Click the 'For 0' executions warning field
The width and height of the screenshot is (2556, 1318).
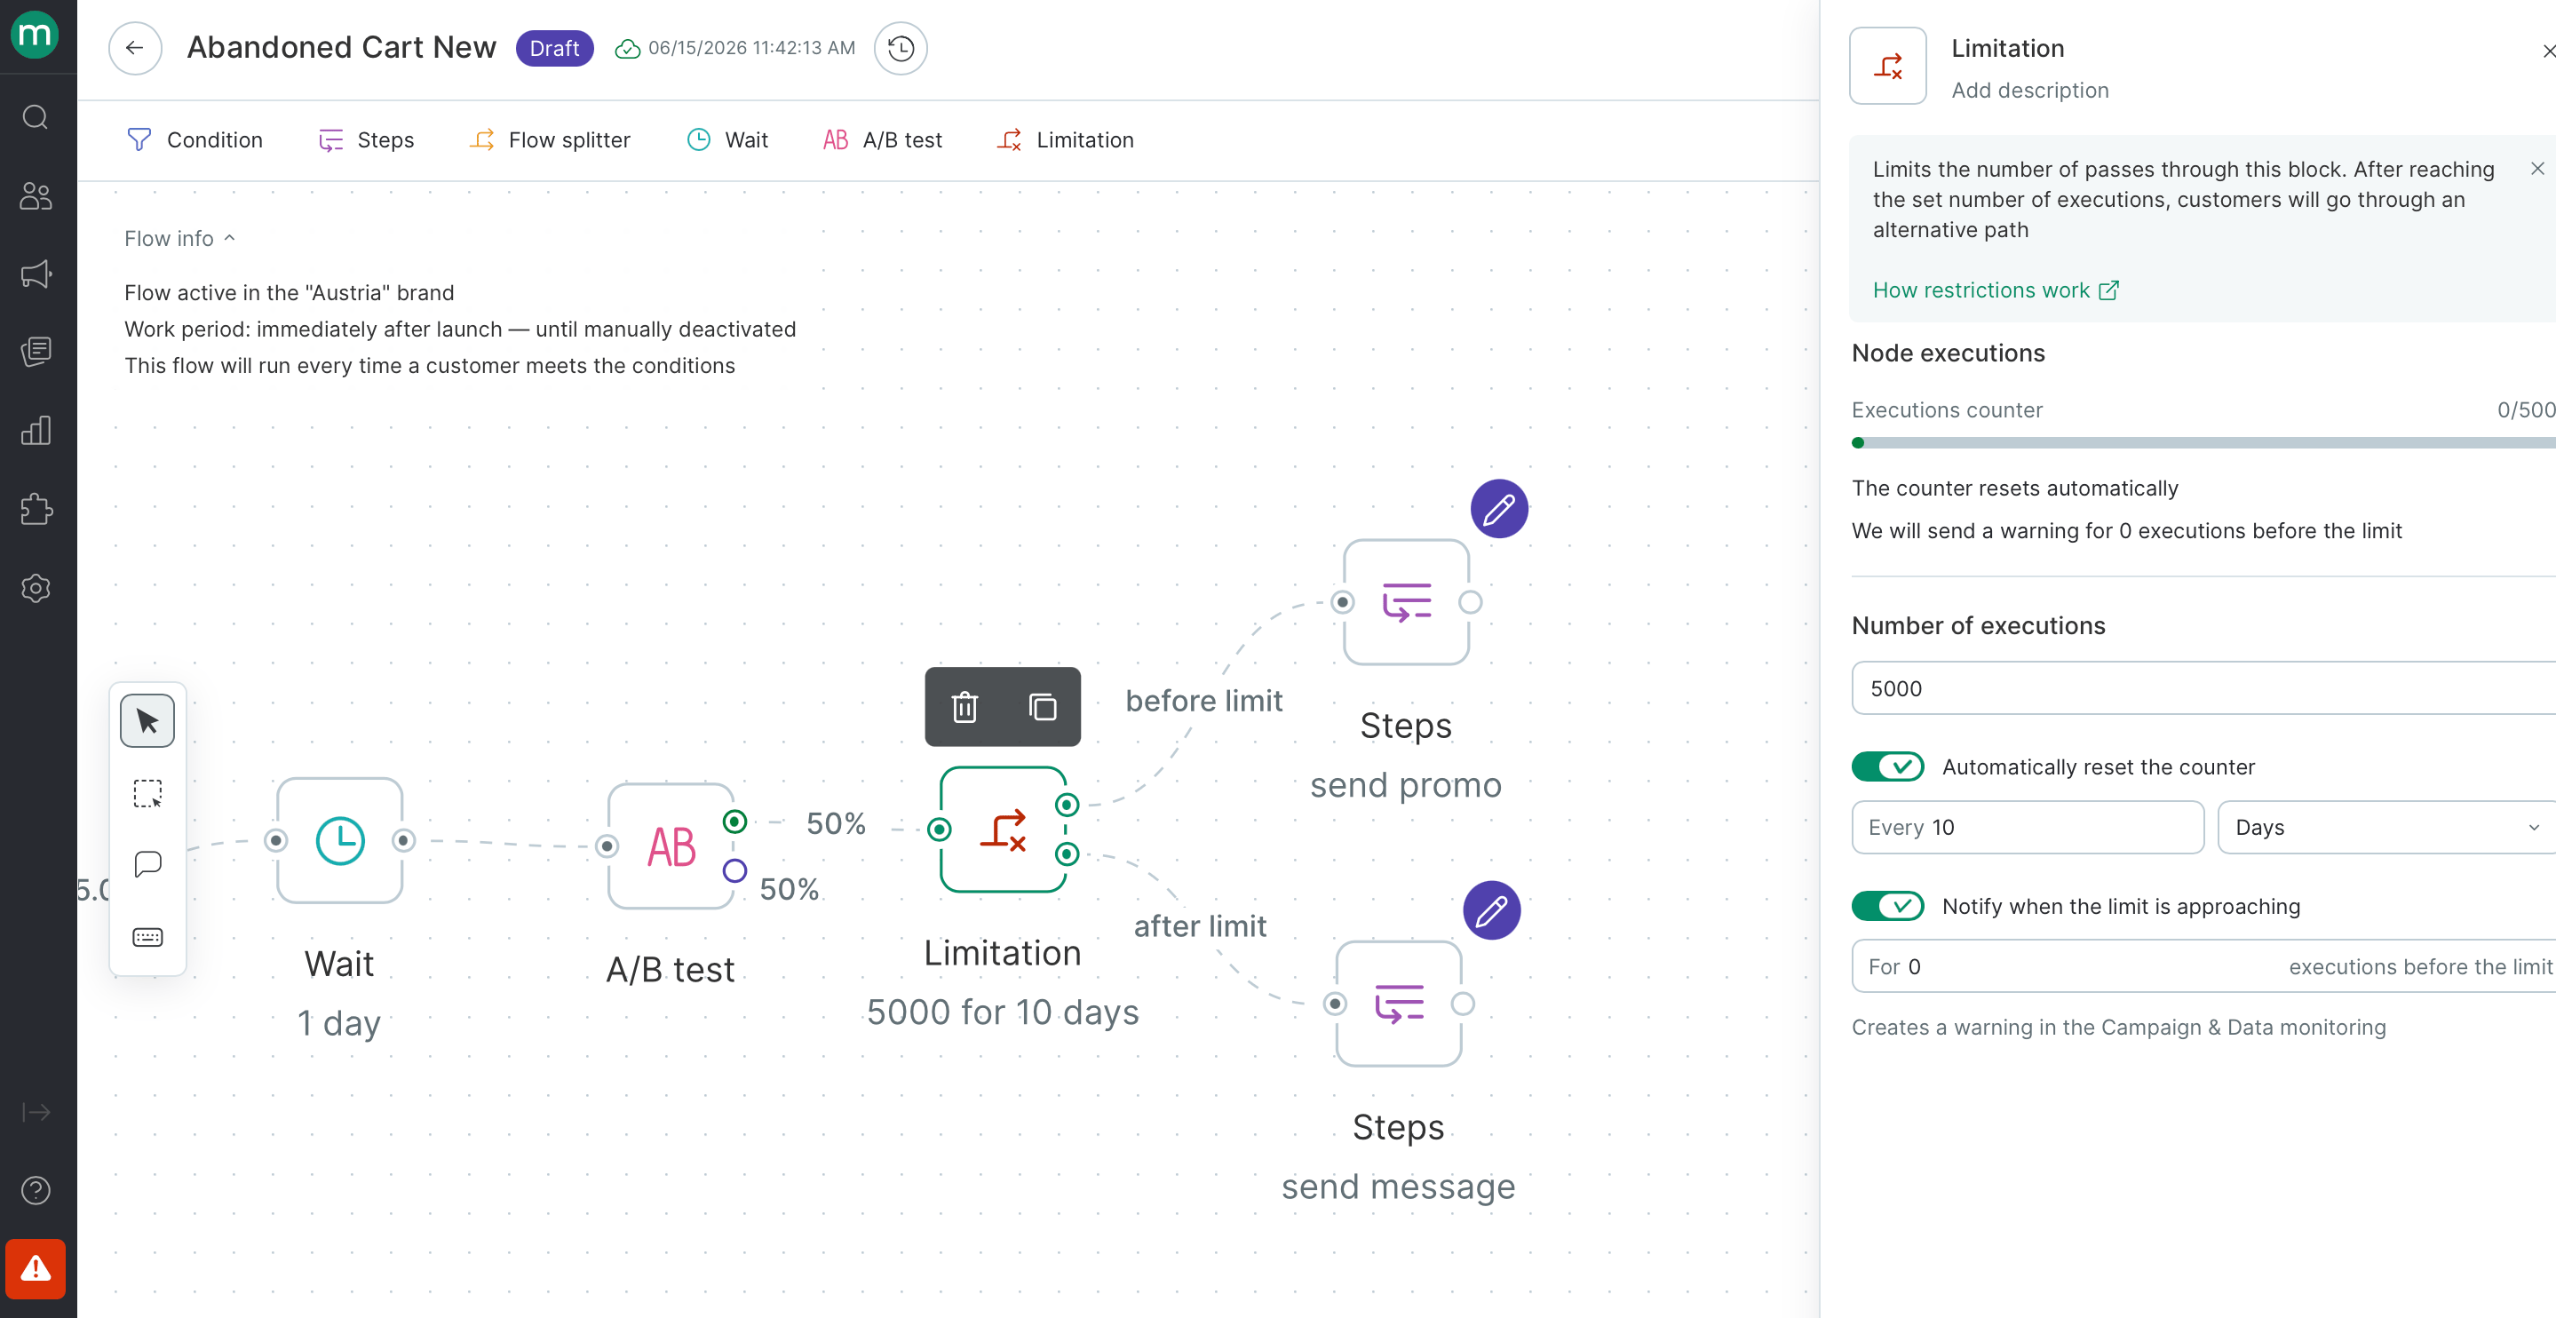[x=2203, y=965]
